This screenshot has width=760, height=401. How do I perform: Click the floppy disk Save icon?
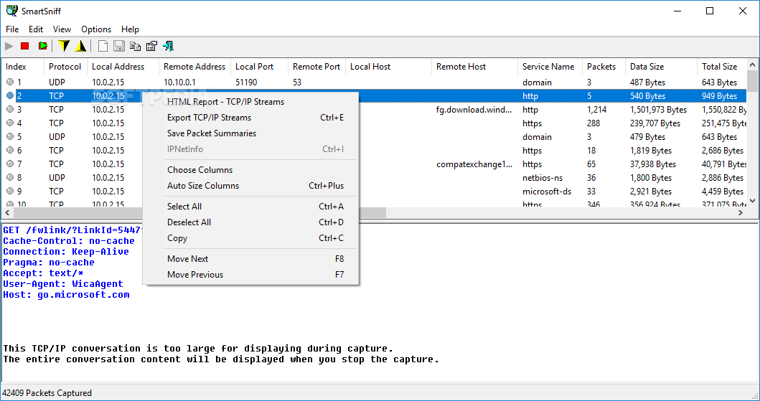[x=118, y=46]
